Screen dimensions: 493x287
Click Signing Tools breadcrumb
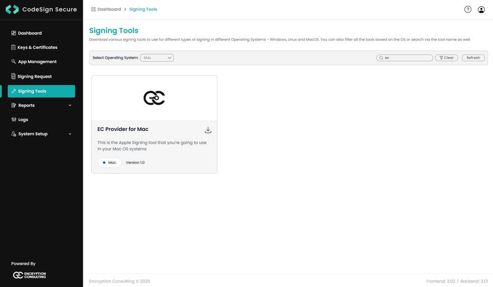[x=143, y=9]
